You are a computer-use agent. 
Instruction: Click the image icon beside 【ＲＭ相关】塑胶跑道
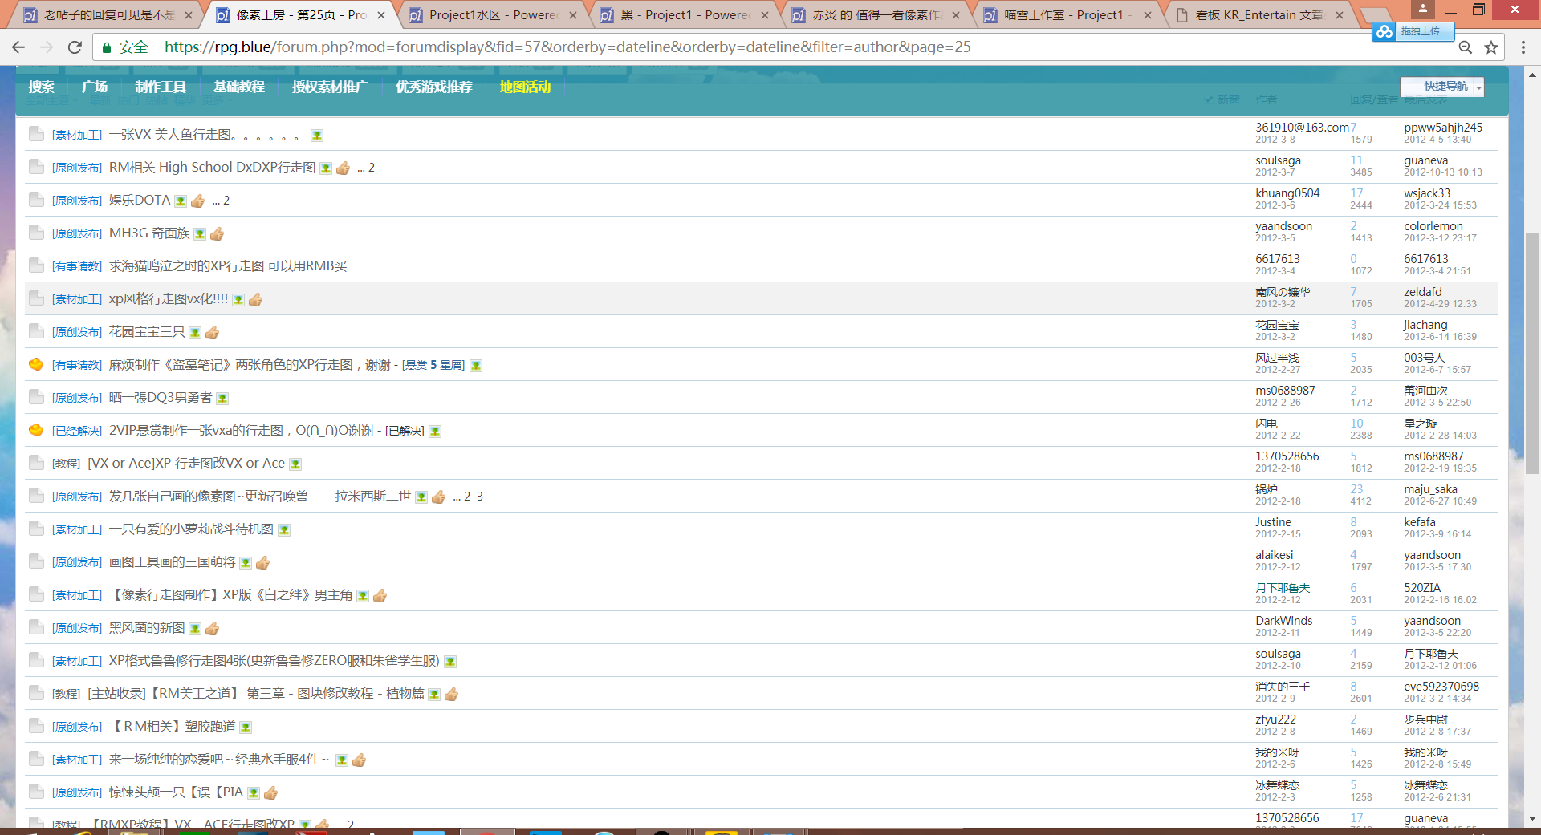(x=246, y=727)
